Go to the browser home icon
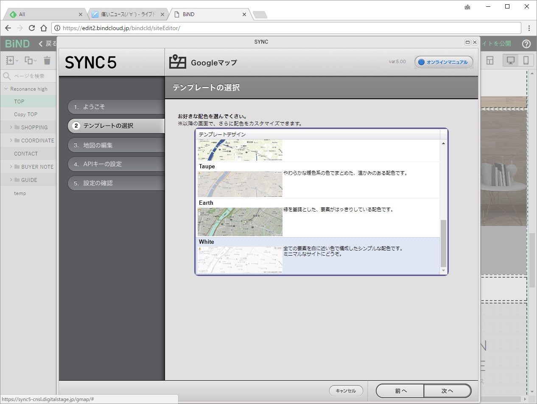 44,28
